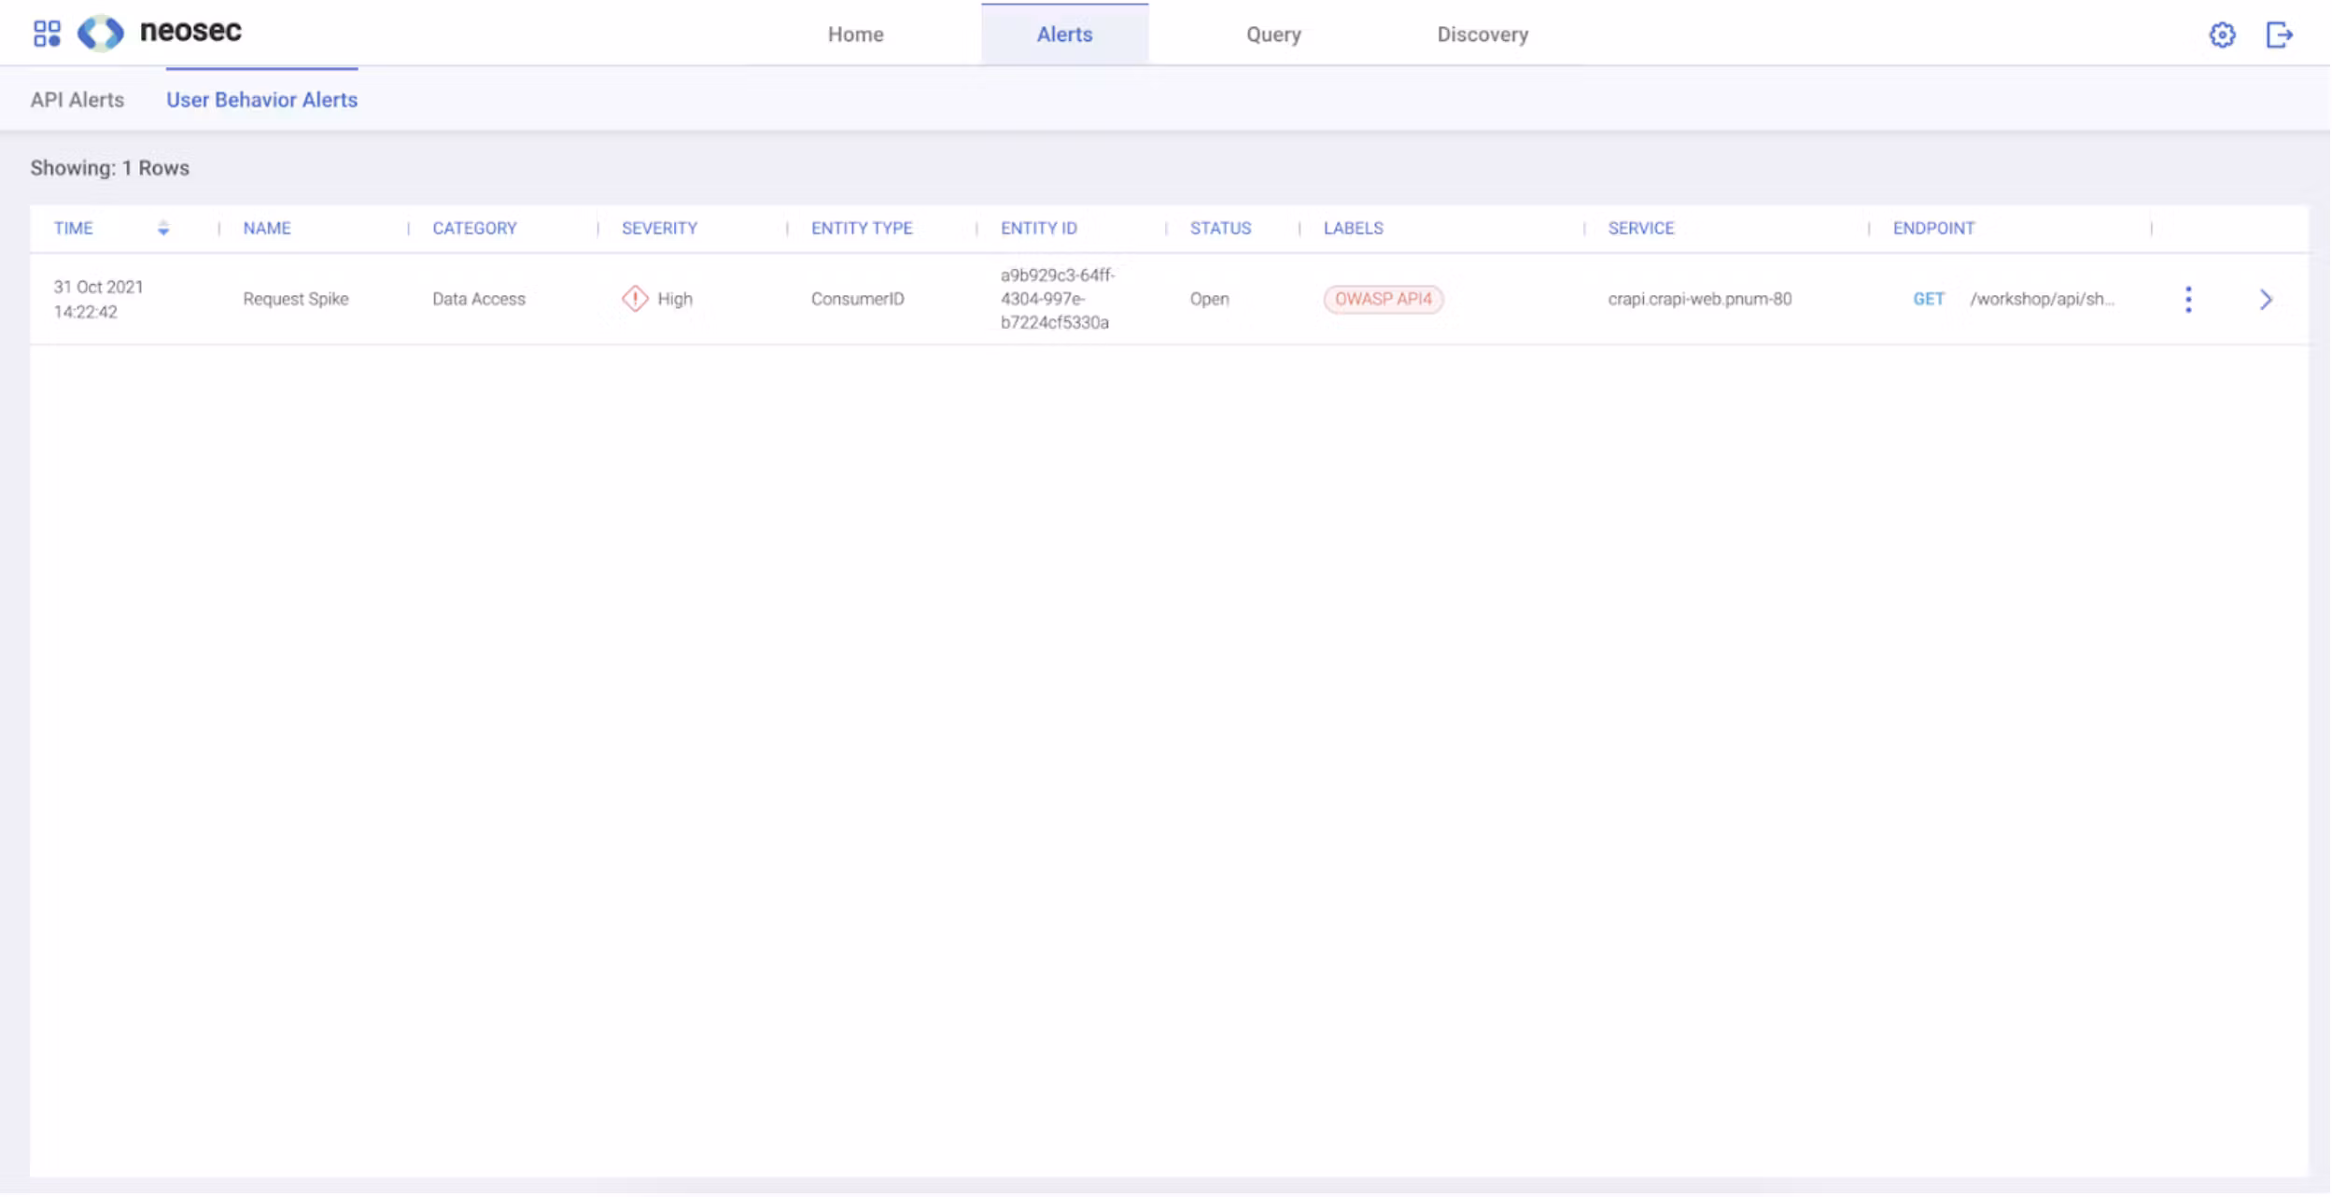Click the ENTITY ID column header
The height and width of the screenshot is (1197, 2332).
1039,229
